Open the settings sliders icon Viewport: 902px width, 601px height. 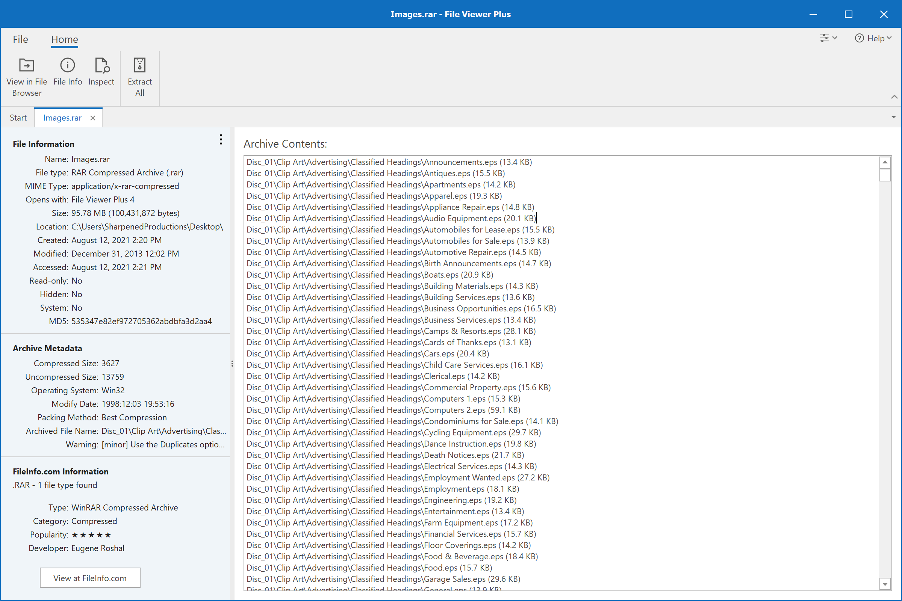(x=825, y=38)
